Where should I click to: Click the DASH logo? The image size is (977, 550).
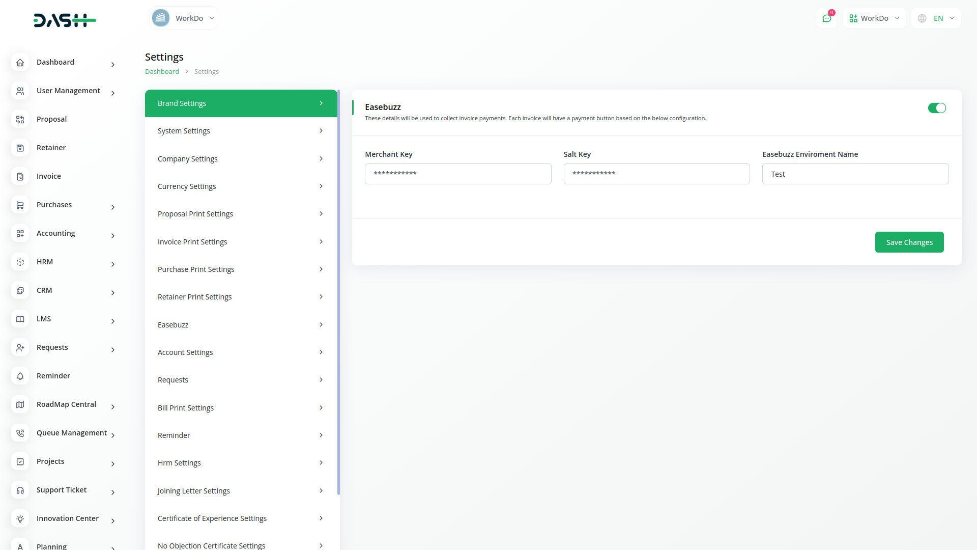point(65,20)
